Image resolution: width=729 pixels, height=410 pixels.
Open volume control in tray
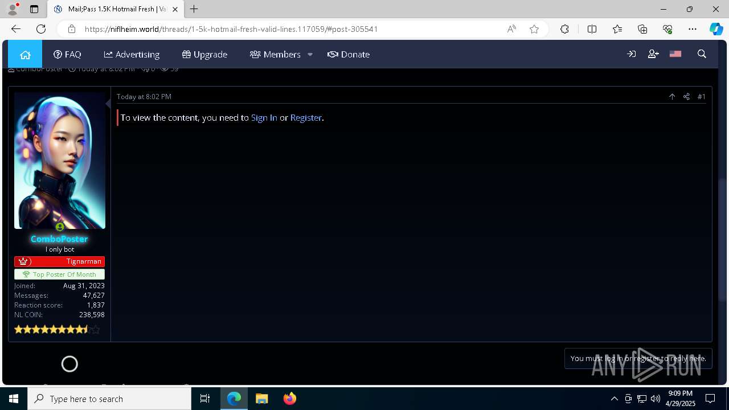click(x=656, y=399)
